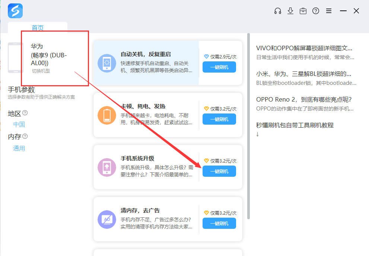This screenshot has height=256, width=369.
Task: Open article 秒懂刷机包自带工具刷机教程
Action: coord(295,125)
